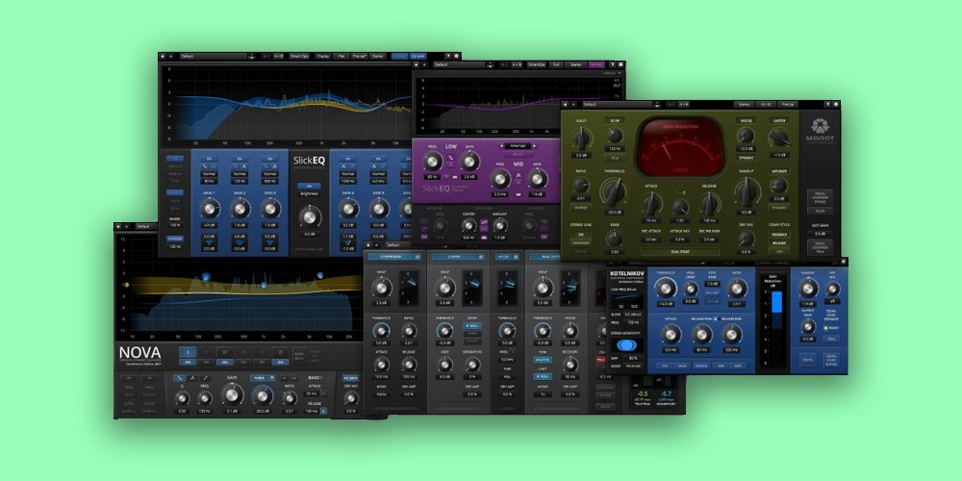
Task: Click THRESHOLD knob in Molot
Action: [613, 192]
